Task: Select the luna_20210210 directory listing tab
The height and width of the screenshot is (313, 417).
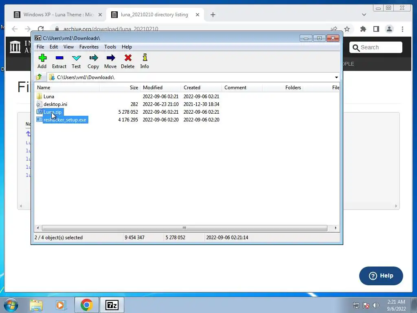Action: point(154,15)
